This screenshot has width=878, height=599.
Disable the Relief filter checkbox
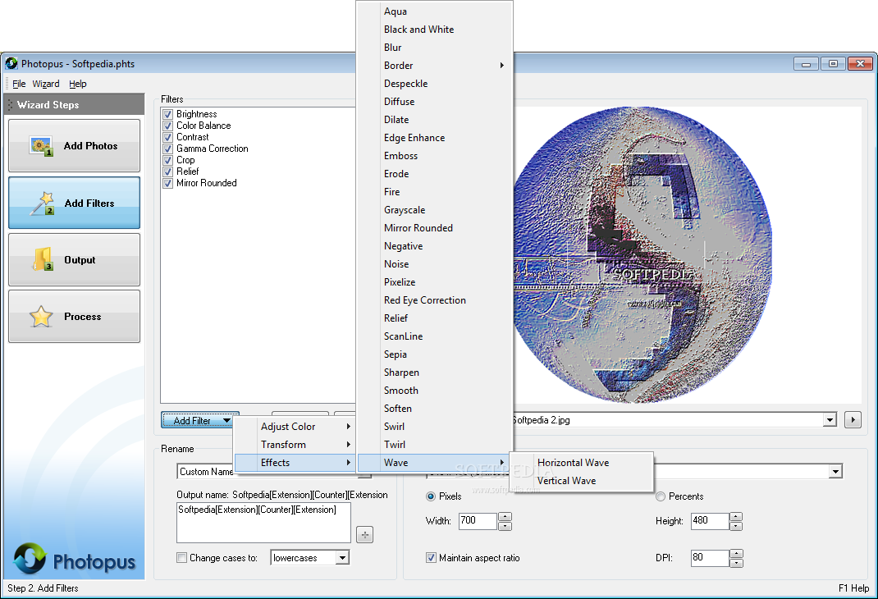167,171
